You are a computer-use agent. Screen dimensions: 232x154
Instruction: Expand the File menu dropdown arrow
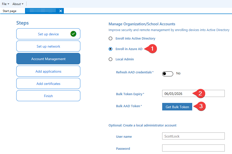[8, 4]
